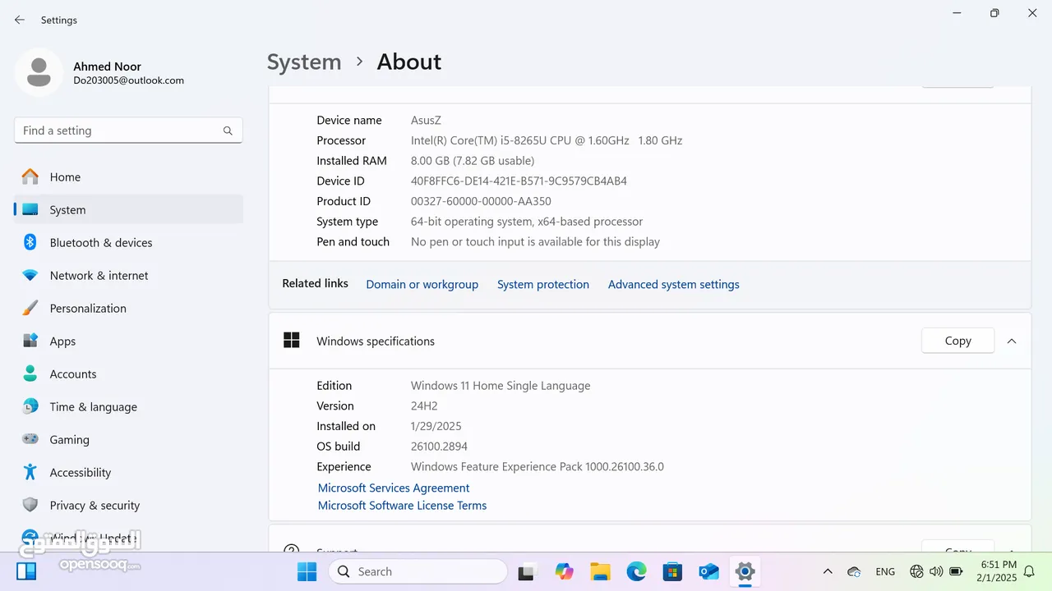Collapse the Windows specifications section

point(1012,341)
